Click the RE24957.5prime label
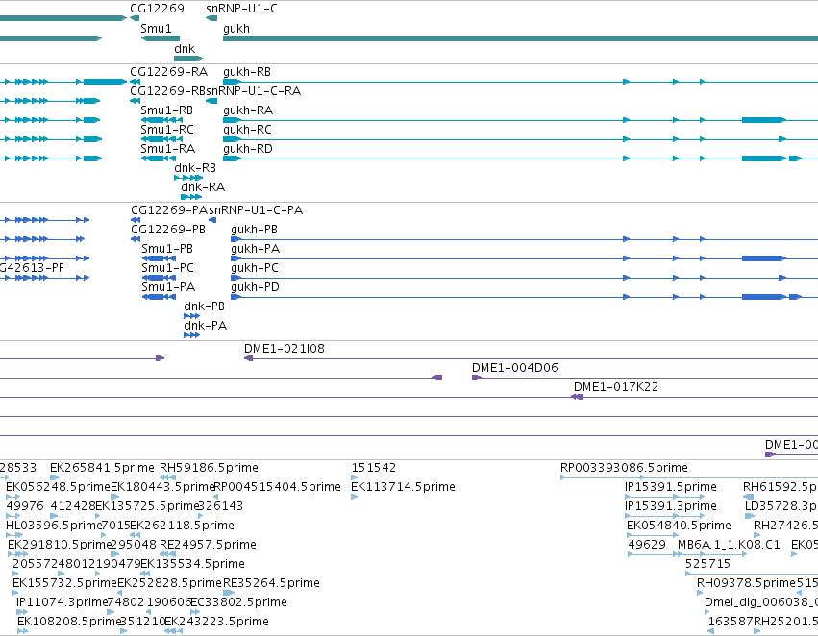Image resolution: width=818 pixels, height=636 pixels. coord(208,545)
